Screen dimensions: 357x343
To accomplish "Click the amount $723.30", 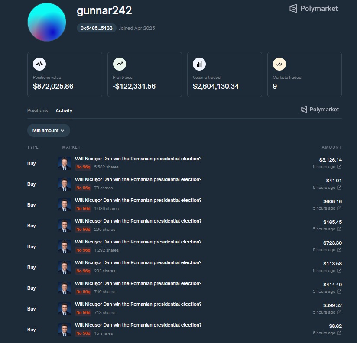I will click(x=332, y=243).
